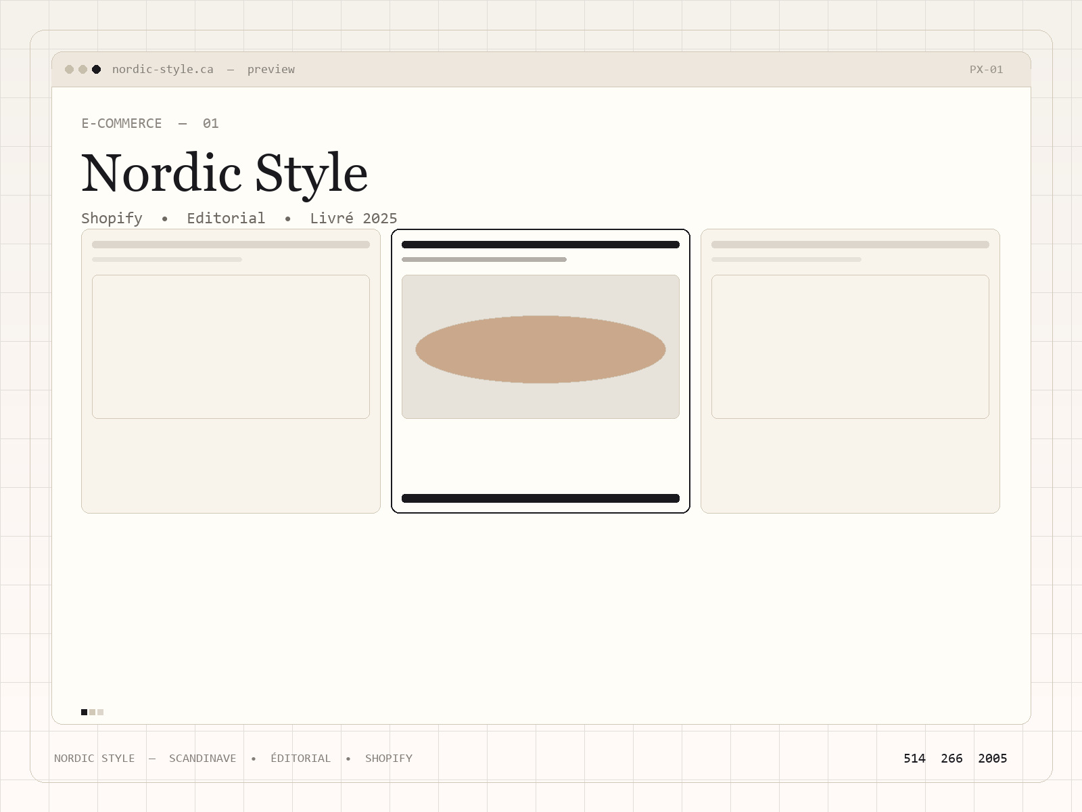Click the 'preview' label in title bar
This screenshot has height=812, width=1082.
coord(271,69)
